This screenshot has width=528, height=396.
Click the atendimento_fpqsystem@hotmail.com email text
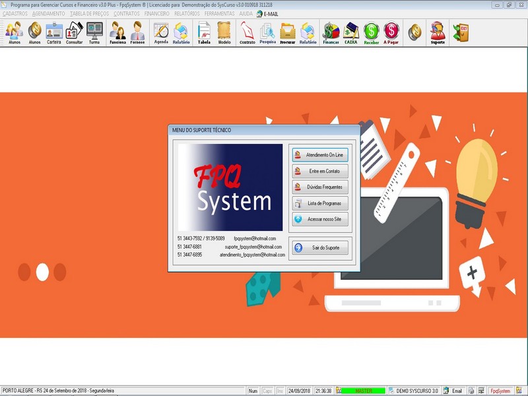252,255
